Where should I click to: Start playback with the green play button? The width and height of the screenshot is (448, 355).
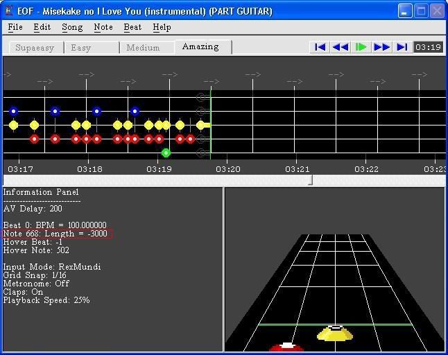click(361, 47)
